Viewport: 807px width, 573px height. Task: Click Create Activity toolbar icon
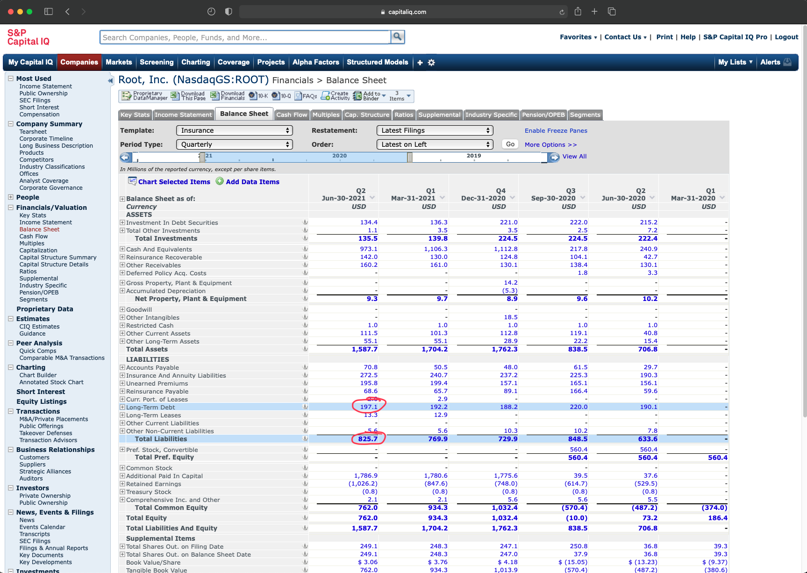[x=335, y=96]
